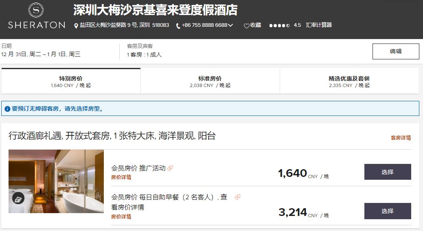Select the 特别房价 tab
Image resolution: width=423 pixels, height=231 pixels.
coord(71,81)
